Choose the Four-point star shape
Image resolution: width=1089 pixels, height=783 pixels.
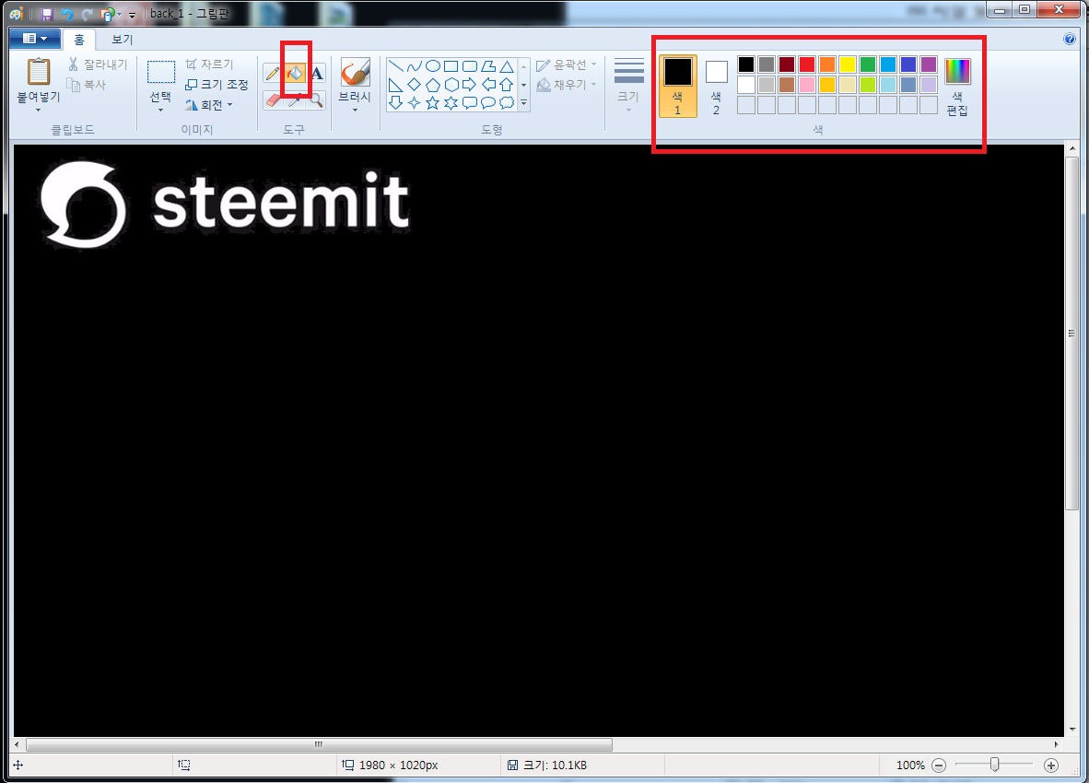click(x=414, y=103)
